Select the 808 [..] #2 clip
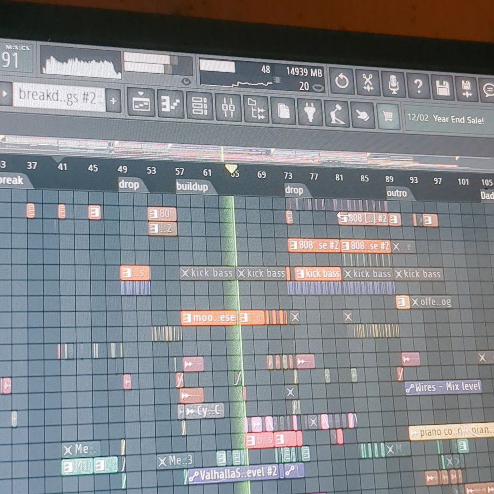 point(363,219)
